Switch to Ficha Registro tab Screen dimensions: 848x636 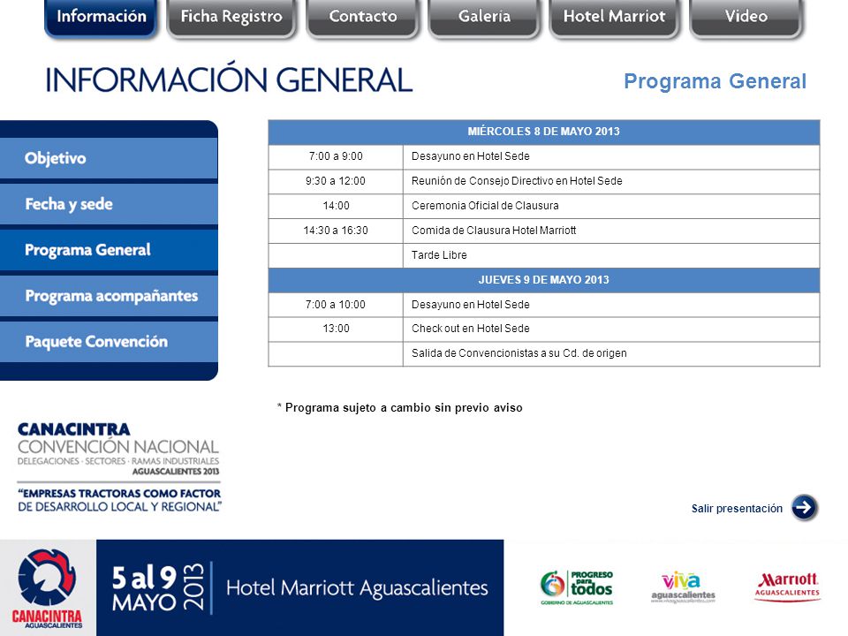point(231,18)
